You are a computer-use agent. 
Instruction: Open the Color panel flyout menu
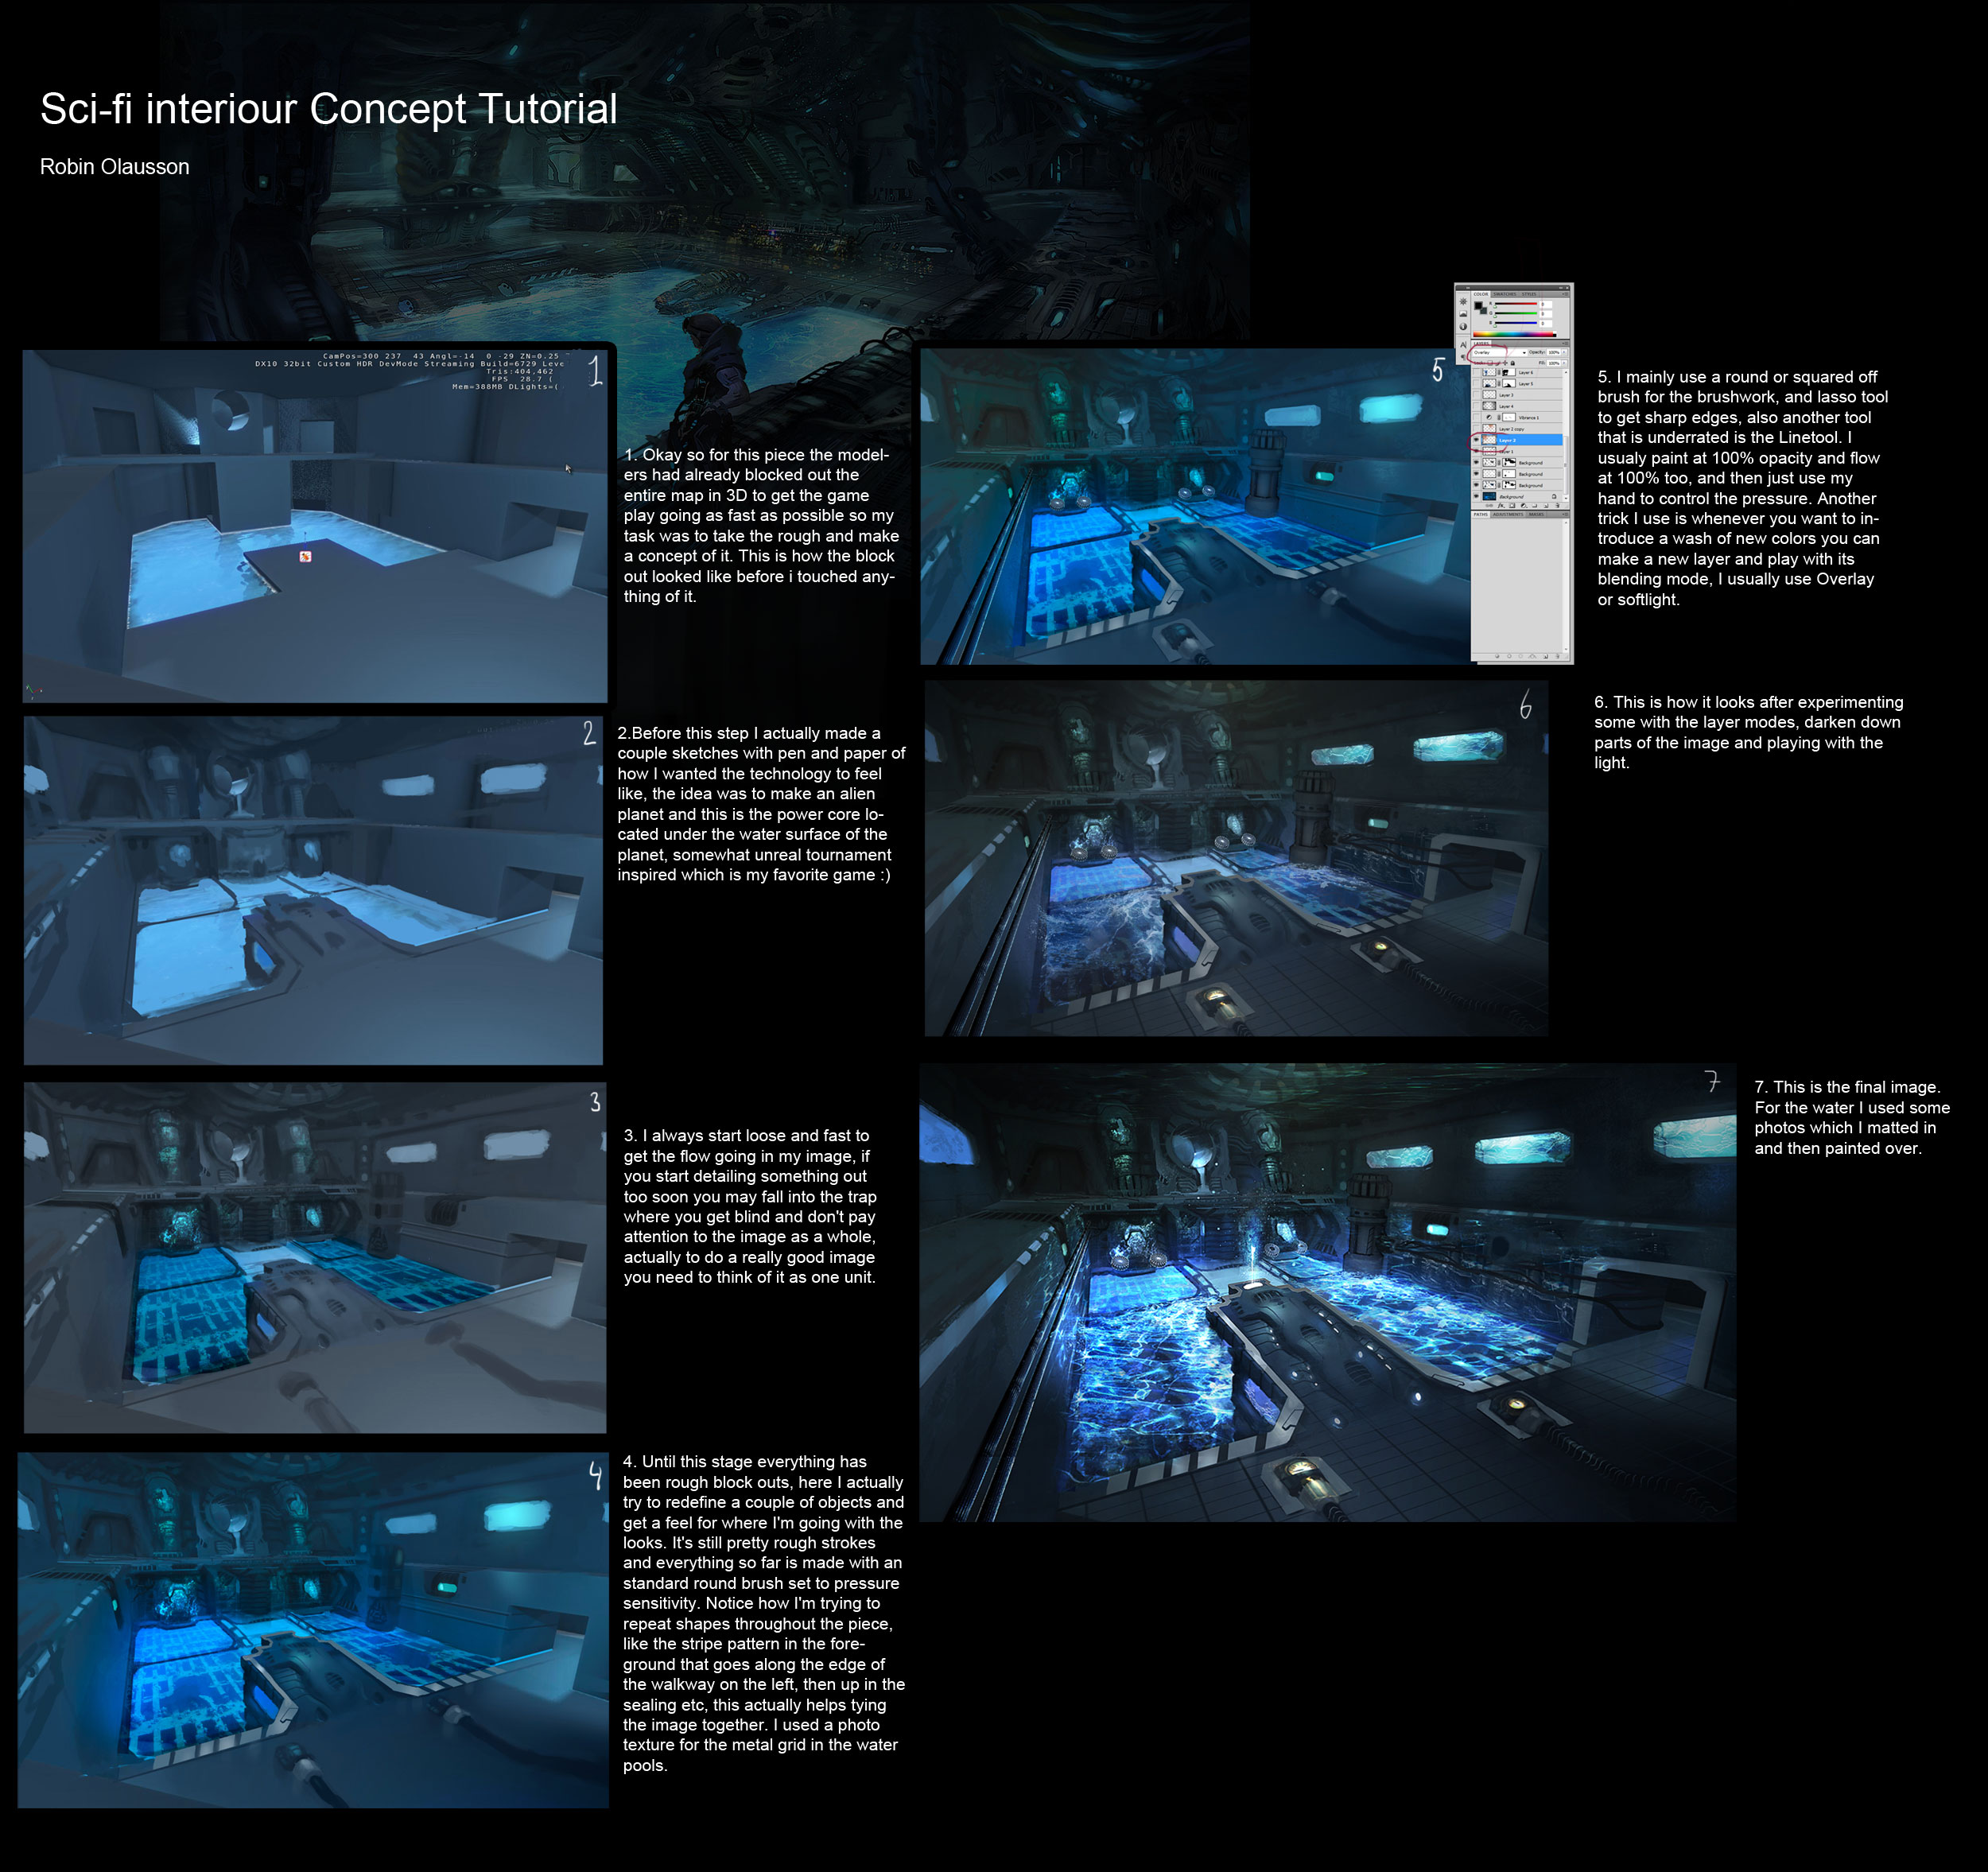pyautogui.click(x=1566, y=294)
